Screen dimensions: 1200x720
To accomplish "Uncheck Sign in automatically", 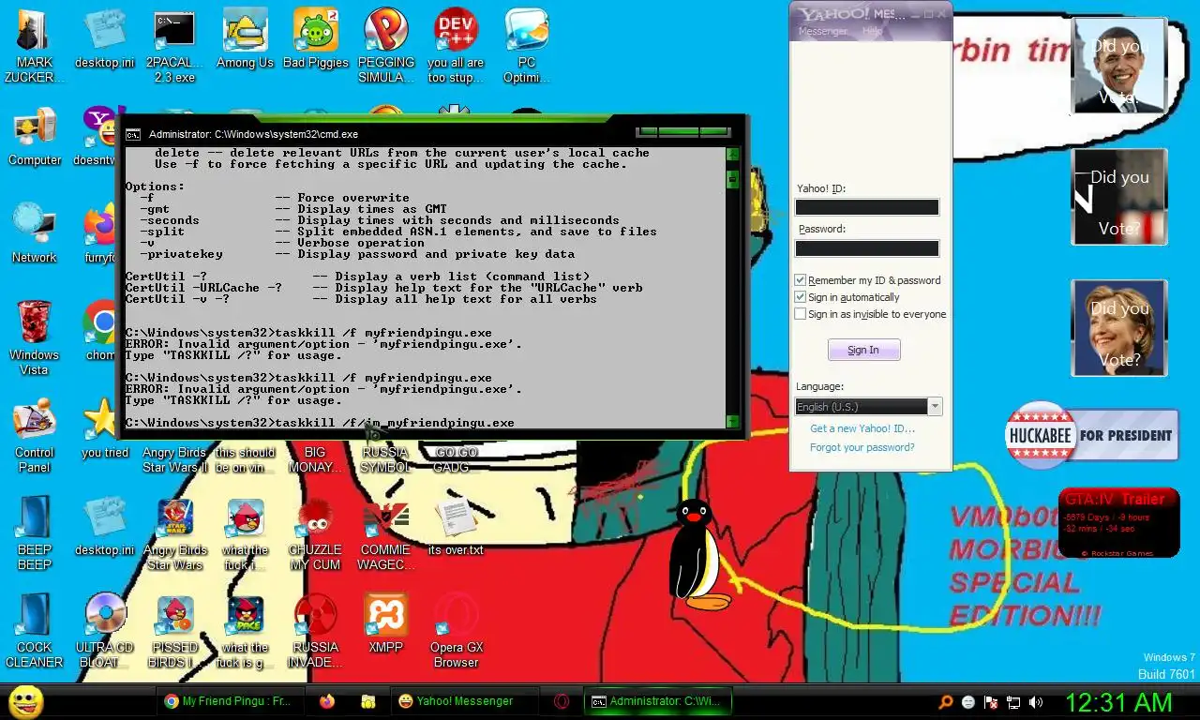I will (800, 297).
